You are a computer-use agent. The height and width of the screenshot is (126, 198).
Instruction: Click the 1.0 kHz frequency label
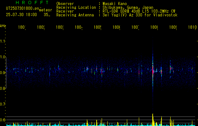(x=3, y=57)
